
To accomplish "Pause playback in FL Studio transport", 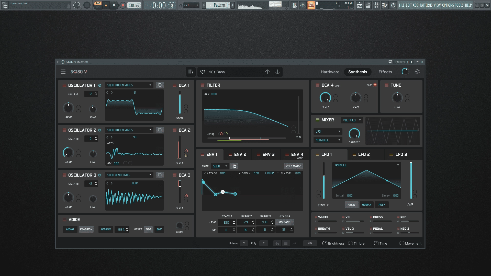I will [x=106, y=5].
